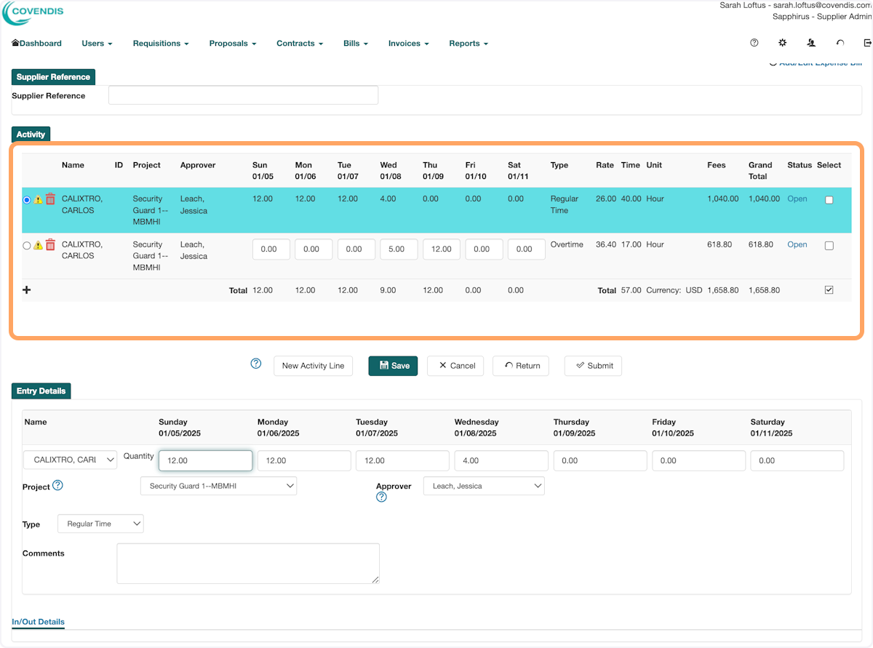The width and height of the screenshot is (873, 648).
Task: Uncheck the Total row select checkbox
Action: tap(829, 289)
